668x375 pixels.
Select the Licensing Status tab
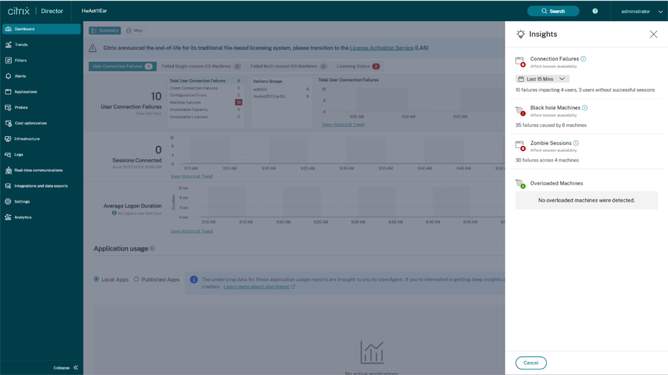point(358,66)
